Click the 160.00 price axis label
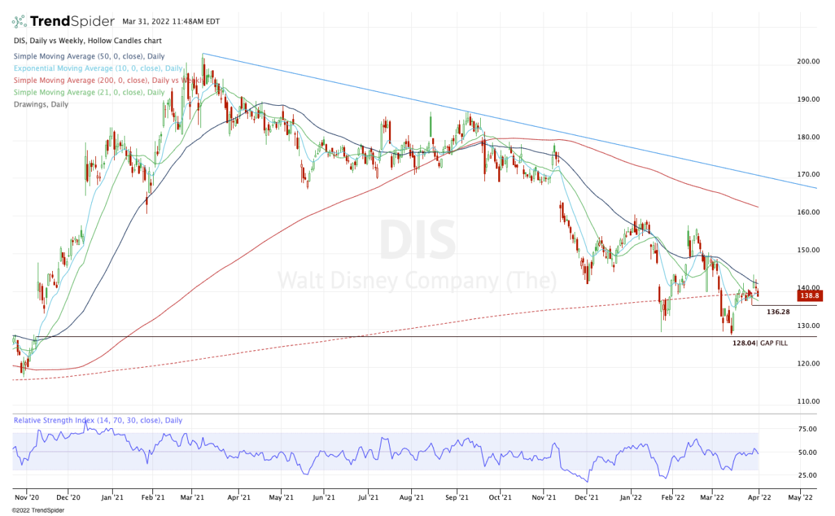835x516 pixels. 809,212
